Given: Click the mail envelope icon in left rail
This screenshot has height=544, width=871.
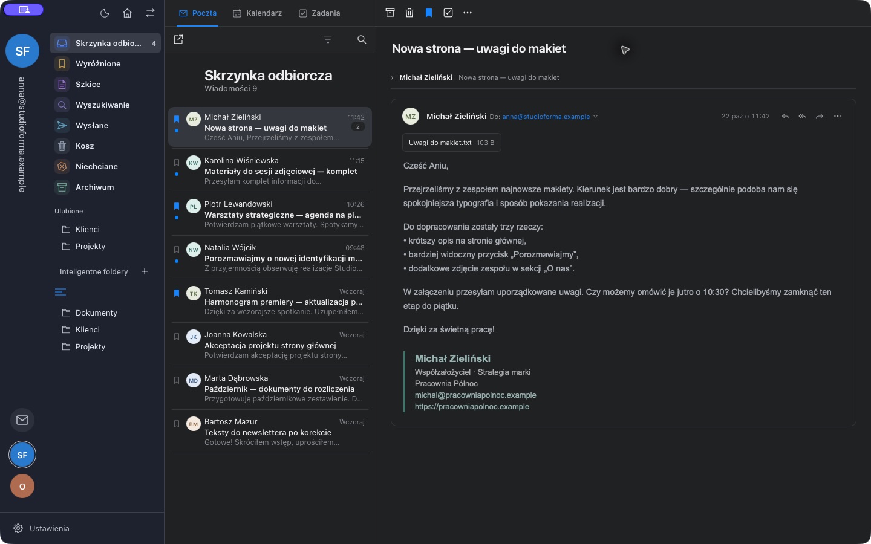Looking at the screenshot, I should [22, 420].
